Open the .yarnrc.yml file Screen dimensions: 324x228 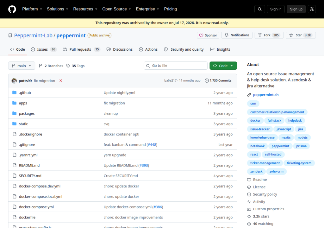[x=28, y=155]
